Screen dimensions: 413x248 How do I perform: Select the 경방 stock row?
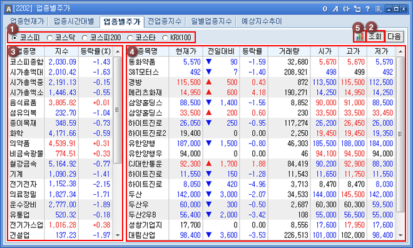point(262,82)
